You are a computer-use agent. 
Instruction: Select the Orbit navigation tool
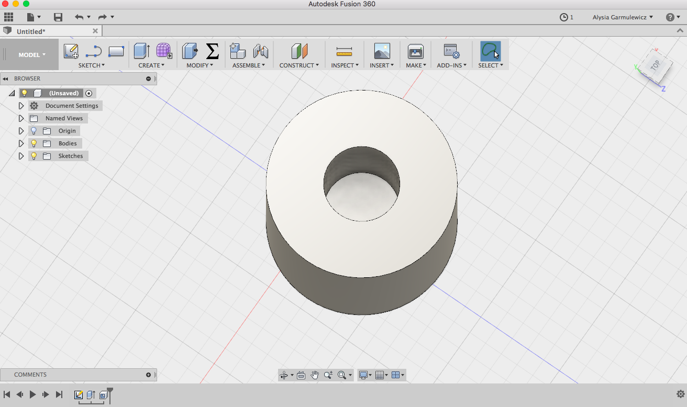point(283,375)
